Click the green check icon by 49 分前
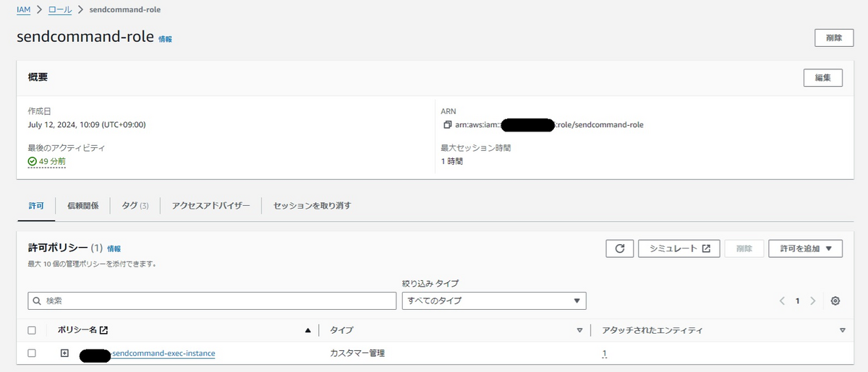Image resolution: width=868 pixels, height=372 pixels. point(32,162)
